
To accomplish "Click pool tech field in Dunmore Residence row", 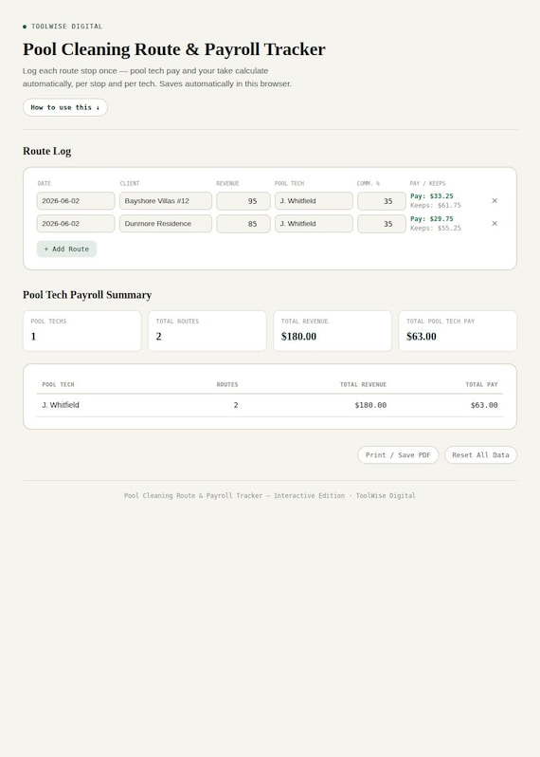I will point(314,224).
